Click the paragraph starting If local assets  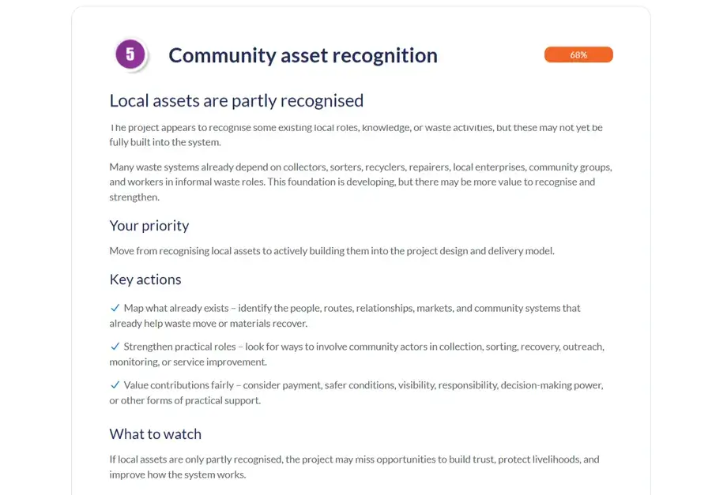[354, 467]
